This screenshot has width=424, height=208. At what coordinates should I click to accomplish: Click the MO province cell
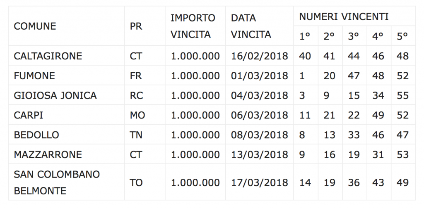click(x=137, y=115)
